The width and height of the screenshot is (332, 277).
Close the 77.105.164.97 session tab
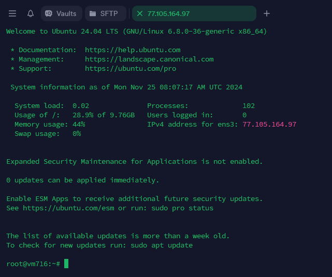[139, 13]
